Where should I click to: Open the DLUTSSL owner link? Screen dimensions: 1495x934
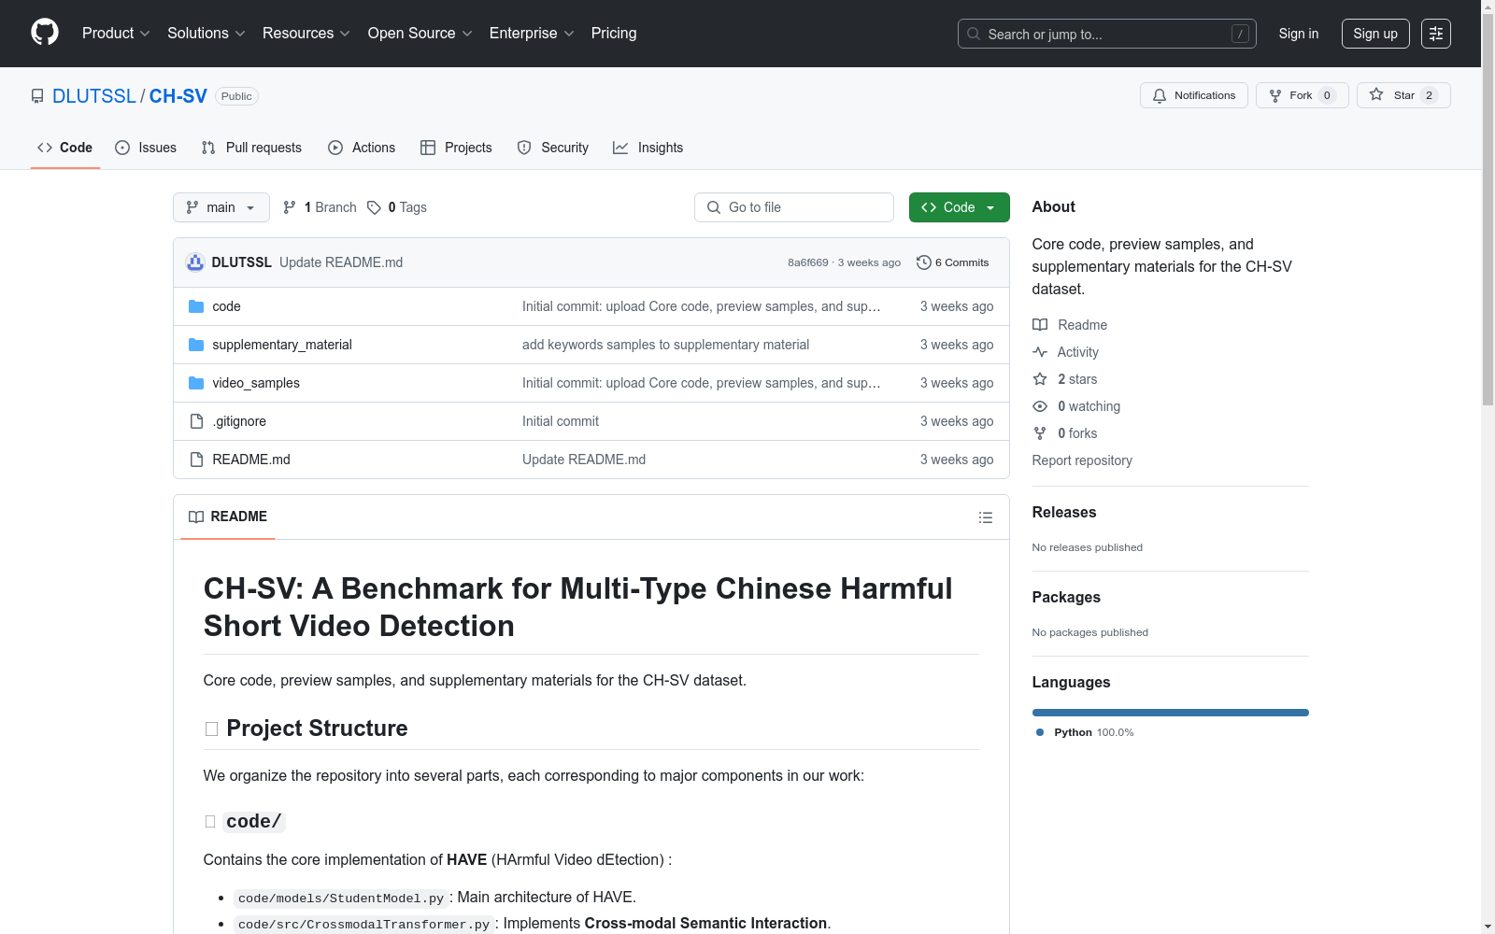[94, 96]
